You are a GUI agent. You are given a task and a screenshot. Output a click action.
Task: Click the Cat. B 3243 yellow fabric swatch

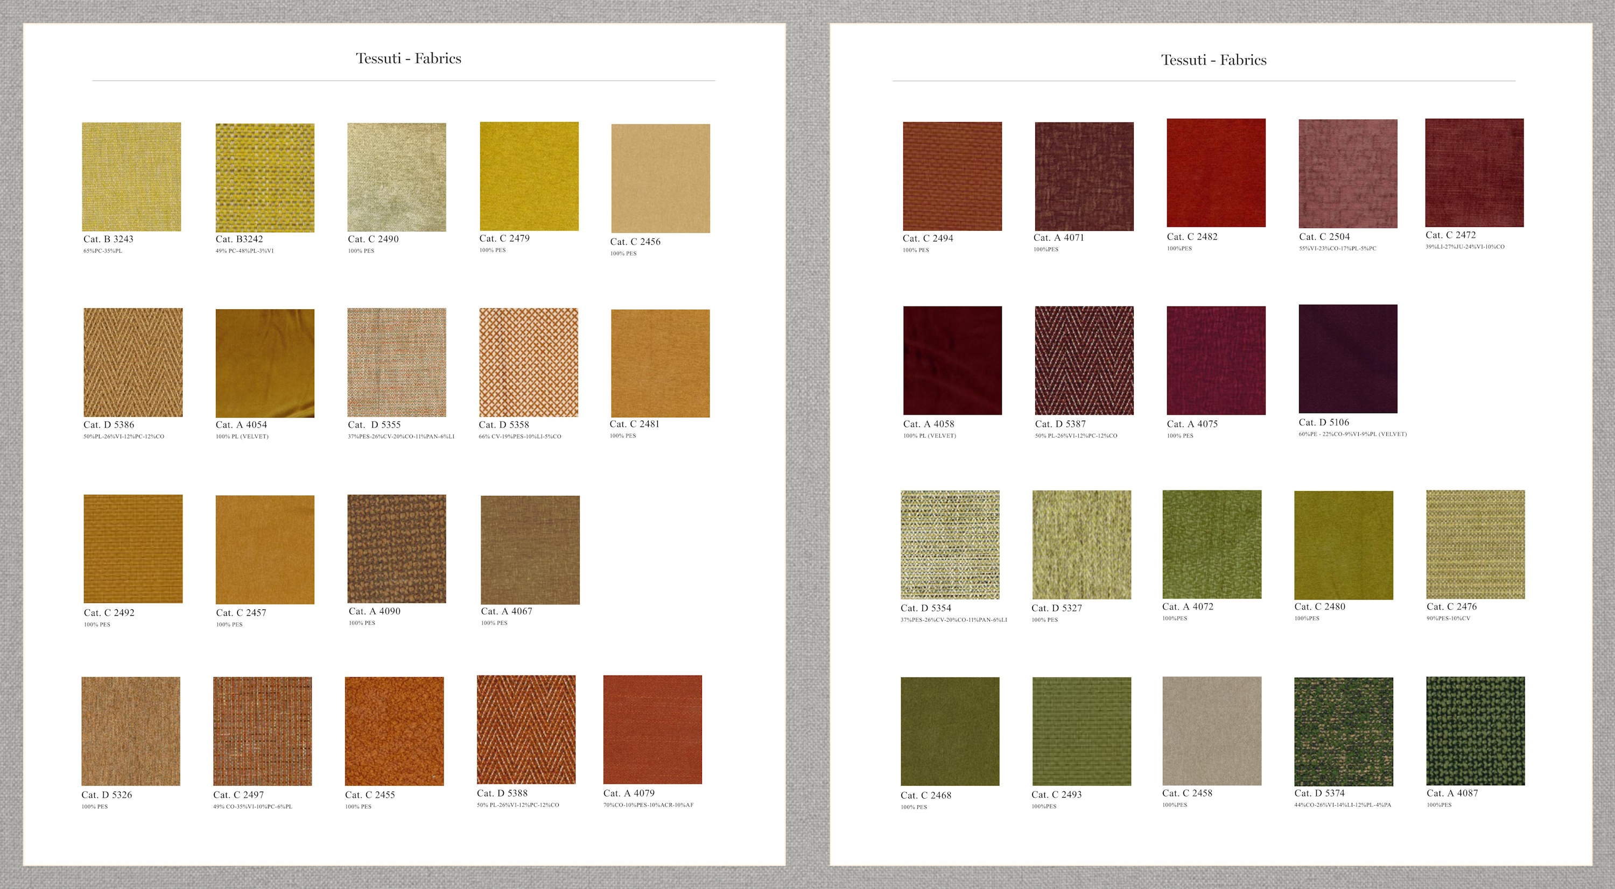pos(132,177)
